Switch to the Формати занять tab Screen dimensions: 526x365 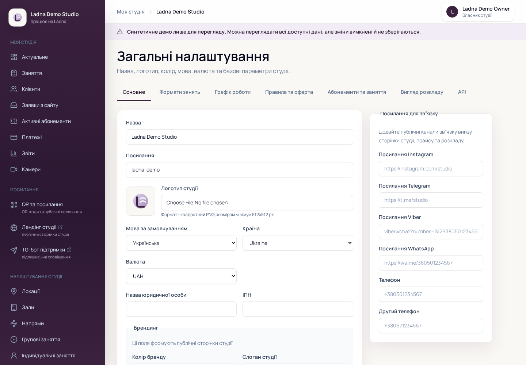(x=180, y=92)
